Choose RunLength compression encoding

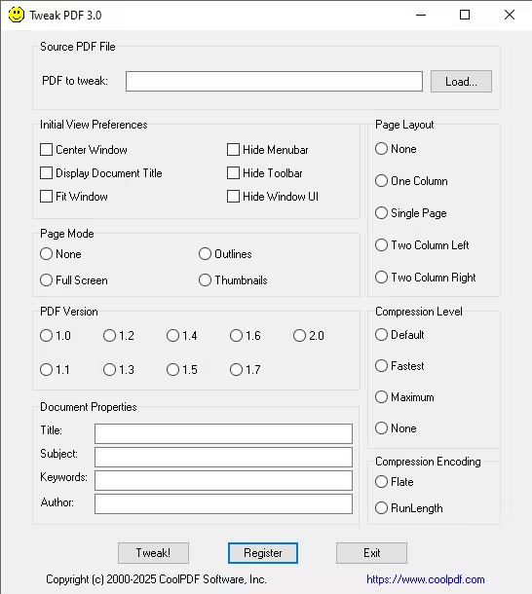382,508
